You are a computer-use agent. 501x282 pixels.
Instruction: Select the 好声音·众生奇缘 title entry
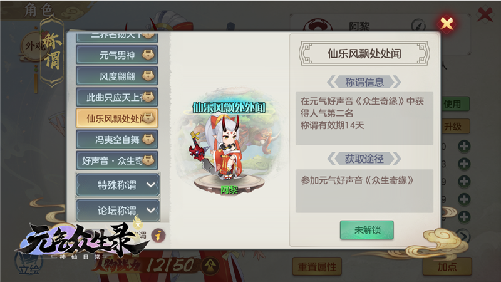tap(117, 160)
